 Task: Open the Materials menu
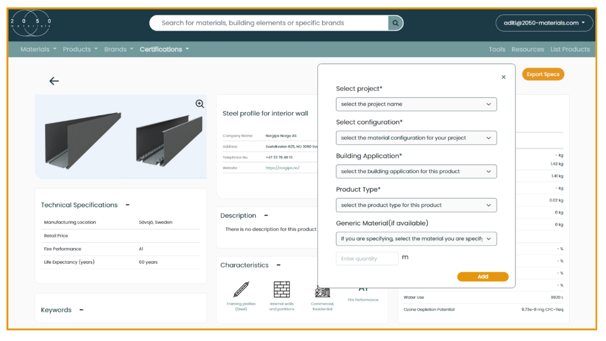click(x=38, y=49)
